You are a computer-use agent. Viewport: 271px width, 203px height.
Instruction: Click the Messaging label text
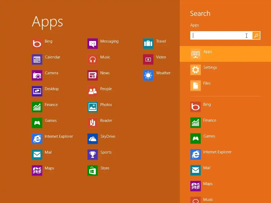click(109, 41)
